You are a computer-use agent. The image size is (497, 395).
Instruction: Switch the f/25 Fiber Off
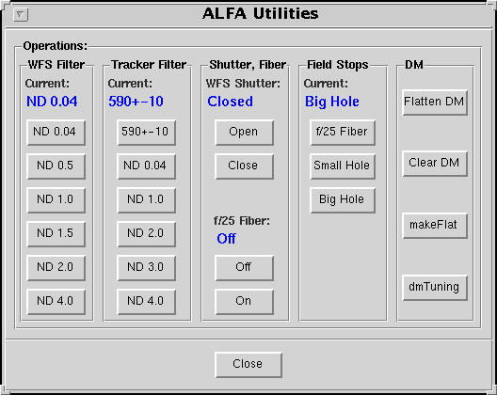(244, 268)
